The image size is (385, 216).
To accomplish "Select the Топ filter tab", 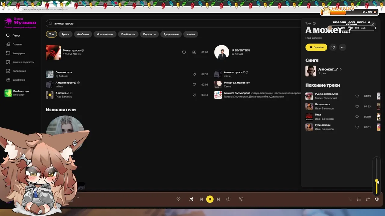I will [x=51, y=34].
